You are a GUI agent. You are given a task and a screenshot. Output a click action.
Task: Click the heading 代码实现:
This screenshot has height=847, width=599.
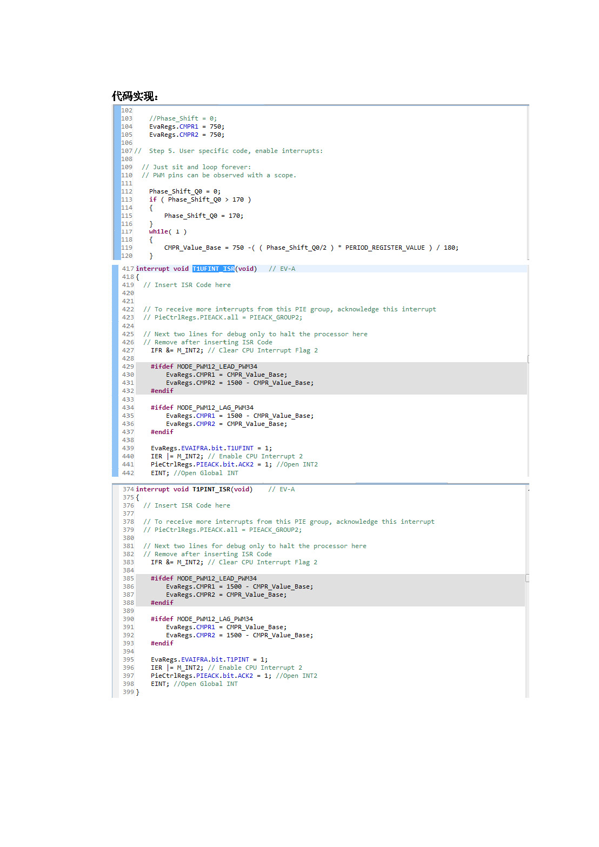135,96
